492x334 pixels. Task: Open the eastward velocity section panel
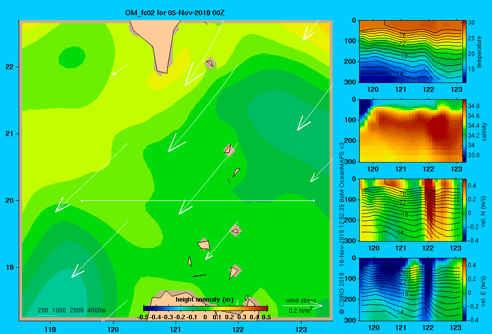tap(410, 289)
